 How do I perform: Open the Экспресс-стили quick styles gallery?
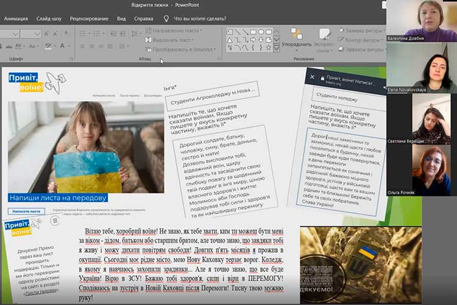click(324, 38)
